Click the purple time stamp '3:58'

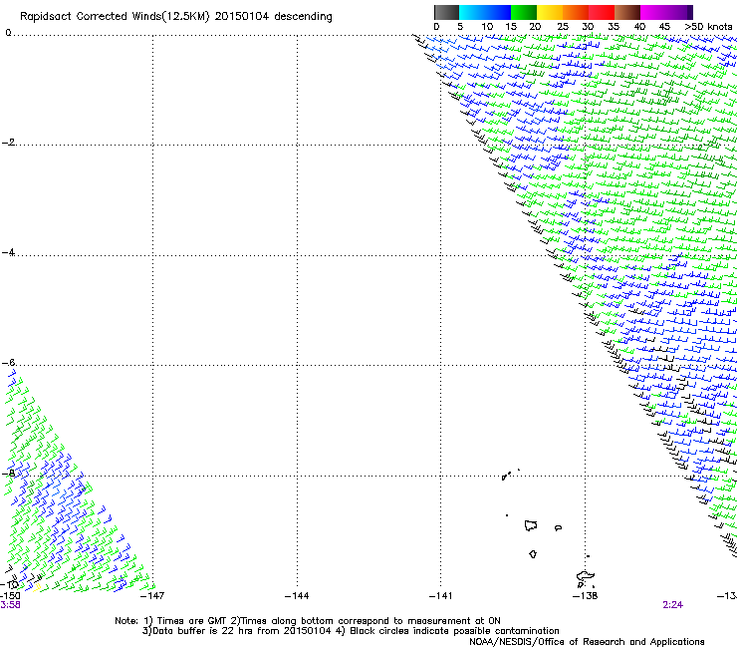coord(10,605)
